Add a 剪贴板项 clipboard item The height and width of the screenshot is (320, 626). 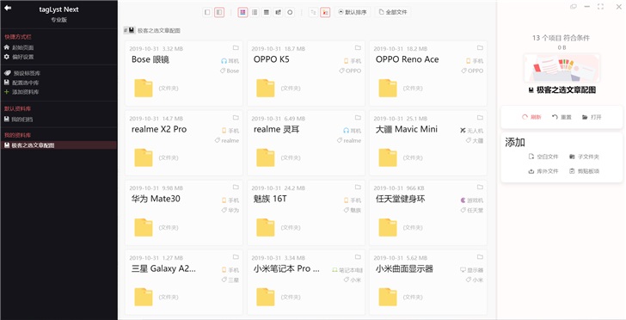click(x=584, y=171)
